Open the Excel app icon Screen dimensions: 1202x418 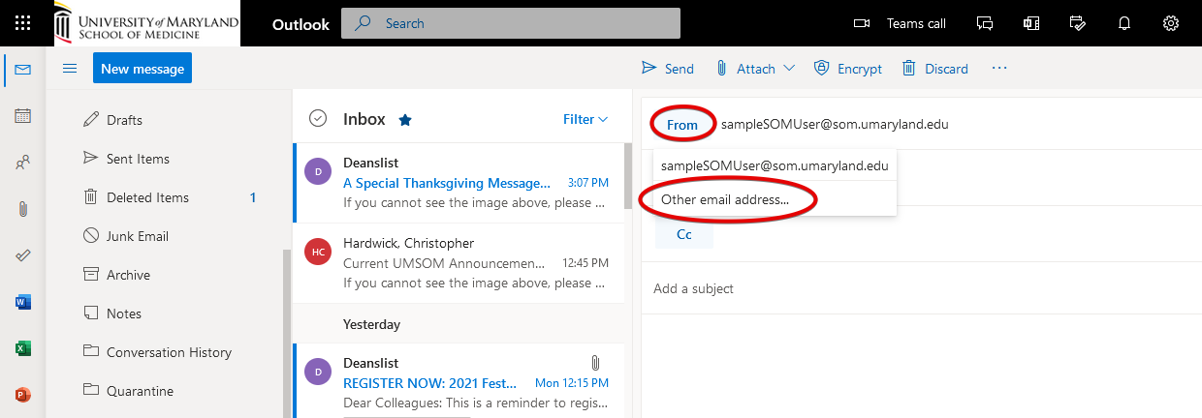click(x=23, y=348)
